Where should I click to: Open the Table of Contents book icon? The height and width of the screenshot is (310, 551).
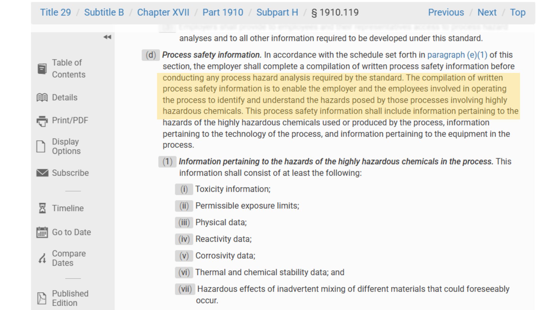[42, 69]
